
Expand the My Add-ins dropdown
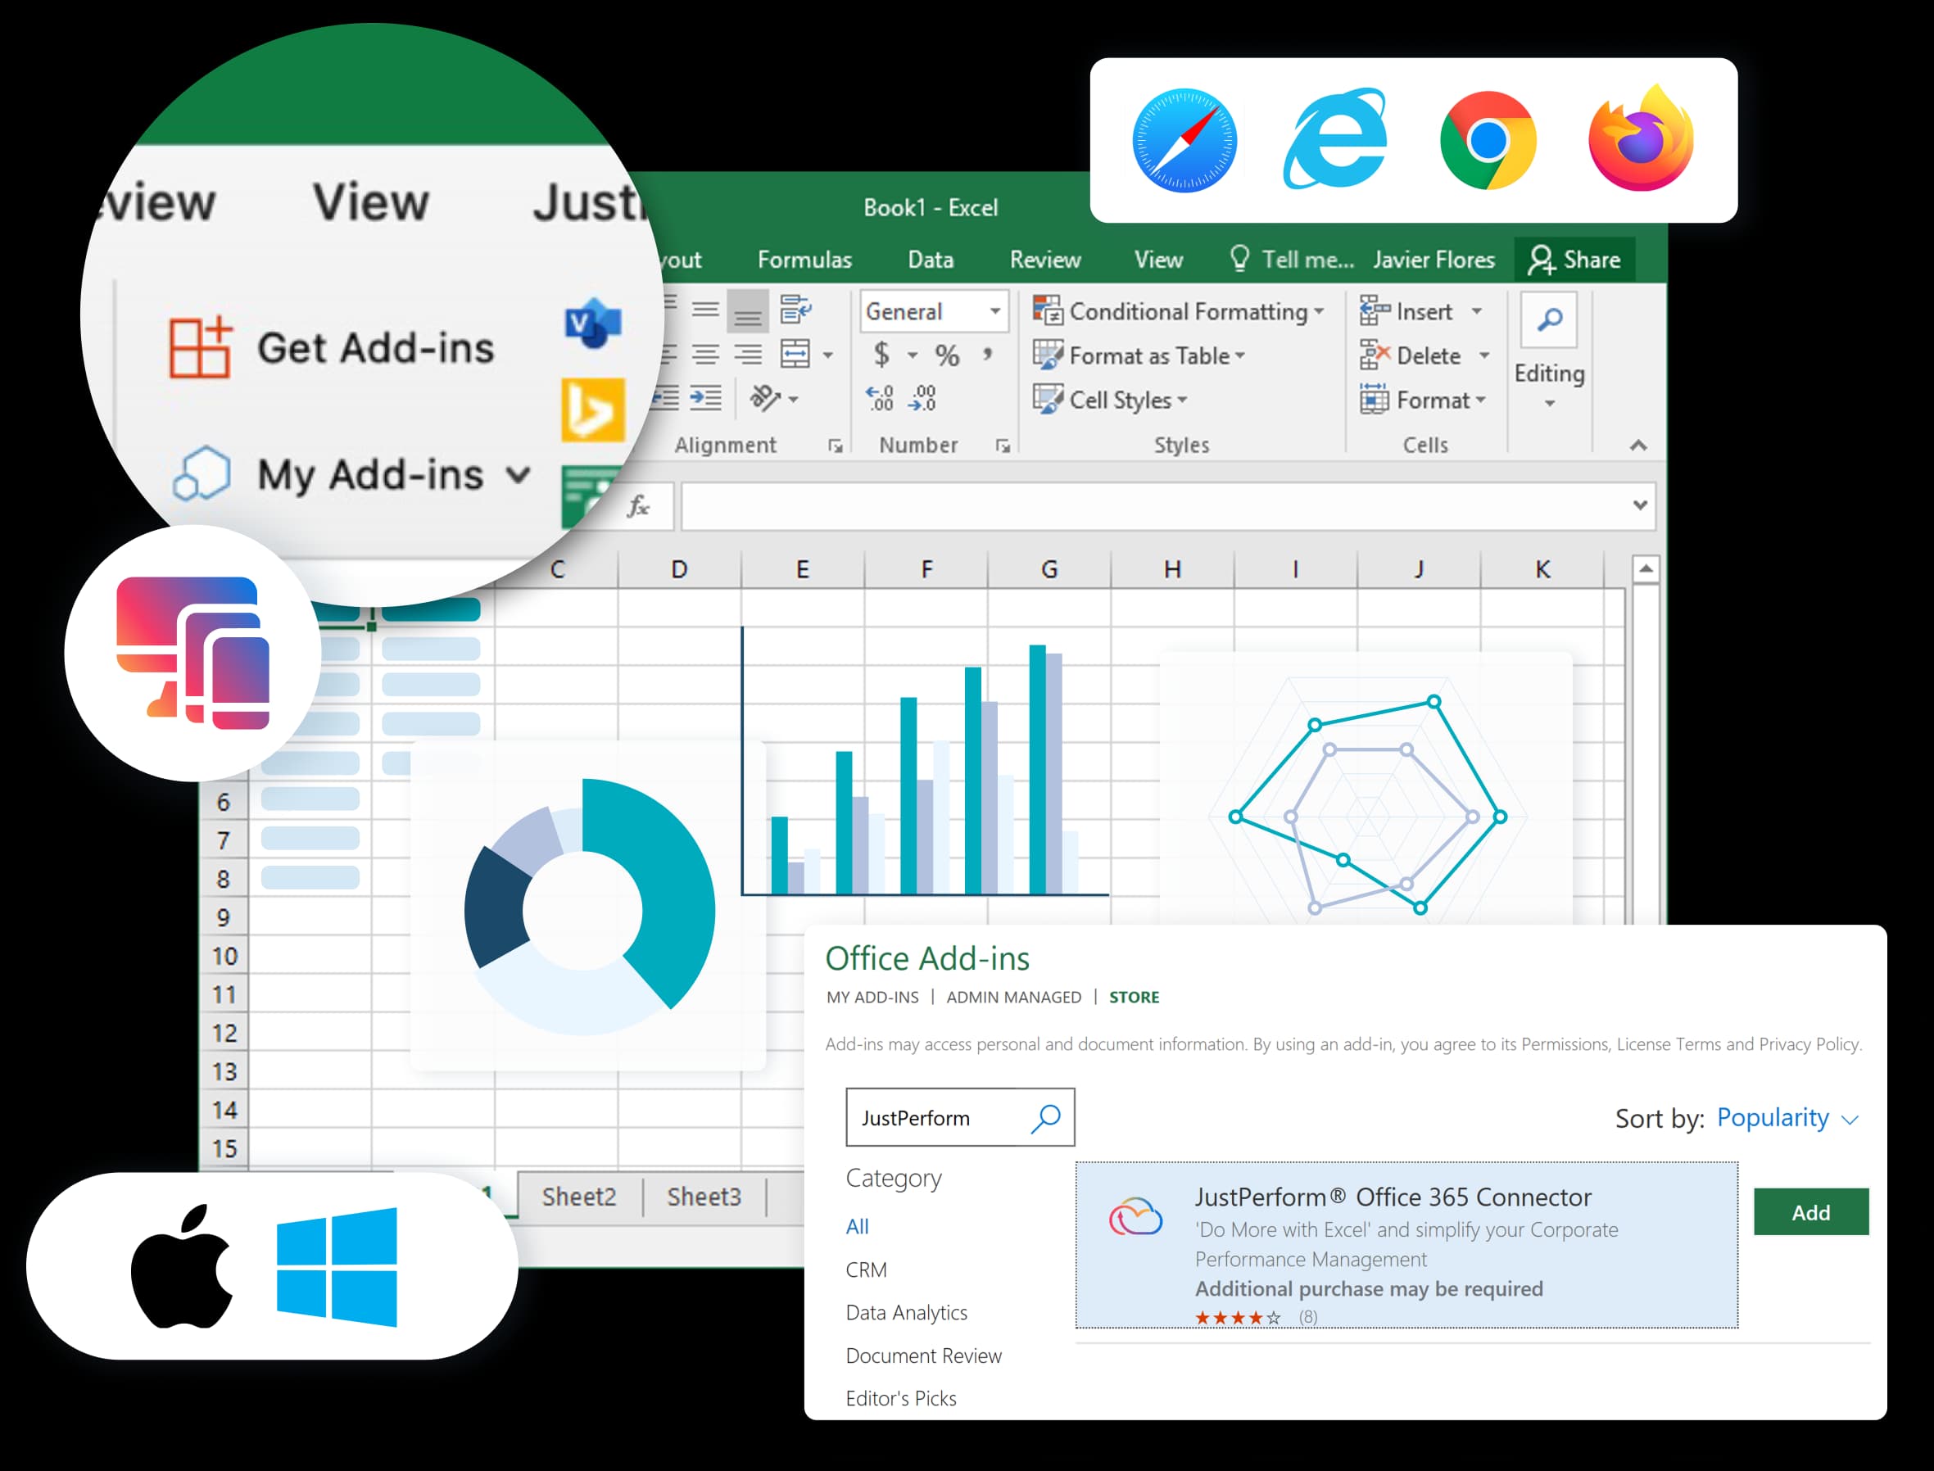[x=518, y=475]
